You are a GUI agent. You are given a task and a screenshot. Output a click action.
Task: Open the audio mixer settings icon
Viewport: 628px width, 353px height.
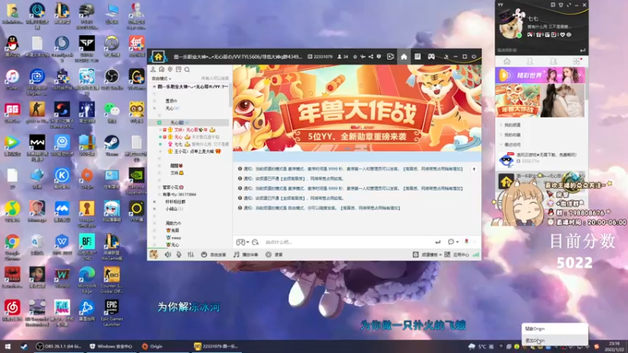tap(191, 254)
